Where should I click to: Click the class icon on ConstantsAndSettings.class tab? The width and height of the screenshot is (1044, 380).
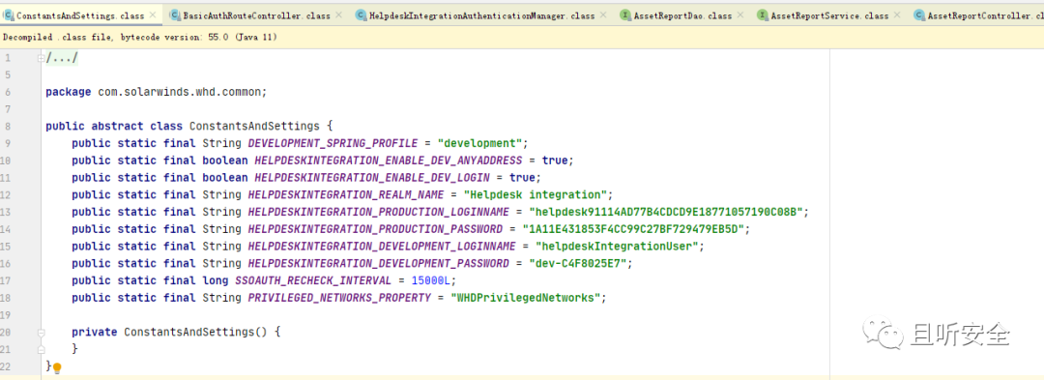(9, 15)
